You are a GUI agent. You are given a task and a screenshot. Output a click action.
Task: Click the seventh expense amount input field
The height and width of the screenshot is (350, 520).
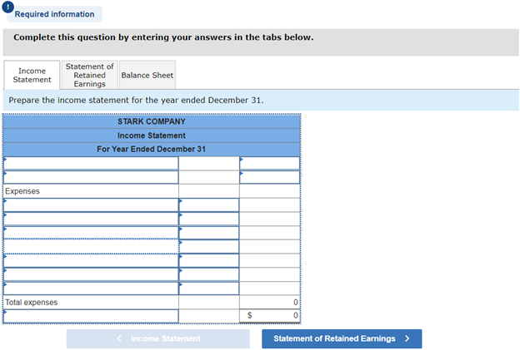click(x=209, y=288)
